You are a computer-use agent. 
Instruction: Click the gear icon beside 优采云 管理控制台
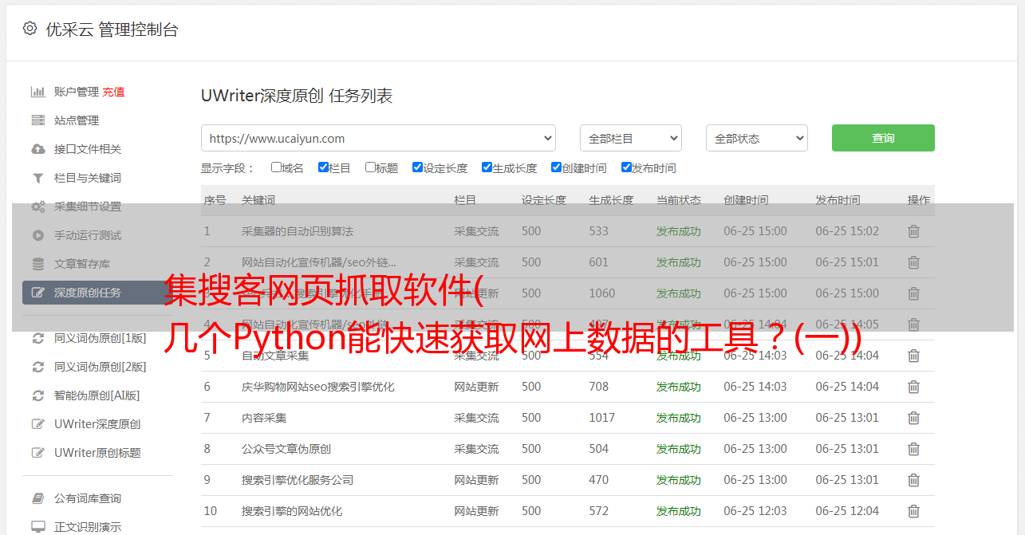point(30,29)
